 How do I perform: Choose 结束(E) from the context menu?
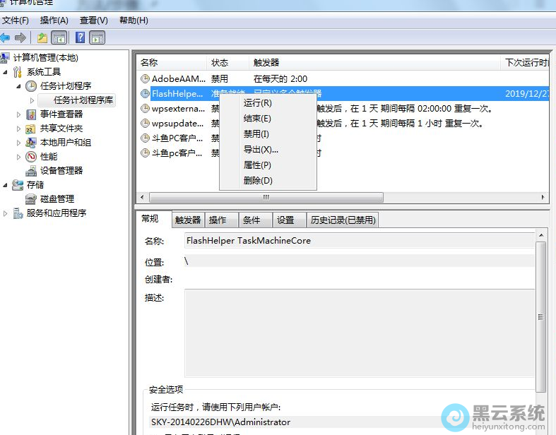(268, 119)
